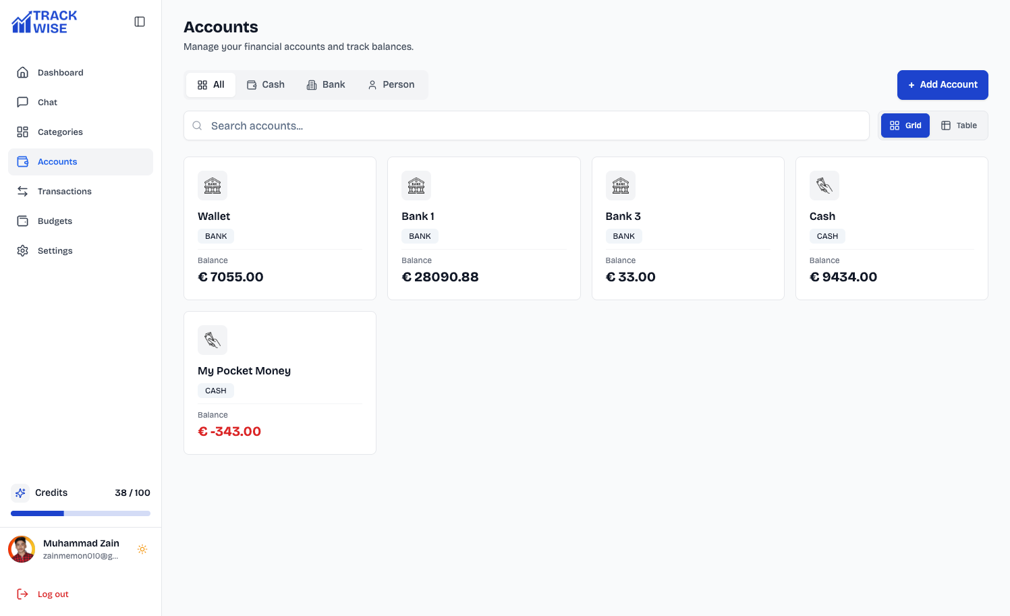The image size is (1010, 616).
Task: Open the Budgets section
Action: click(x=55, y=221)
